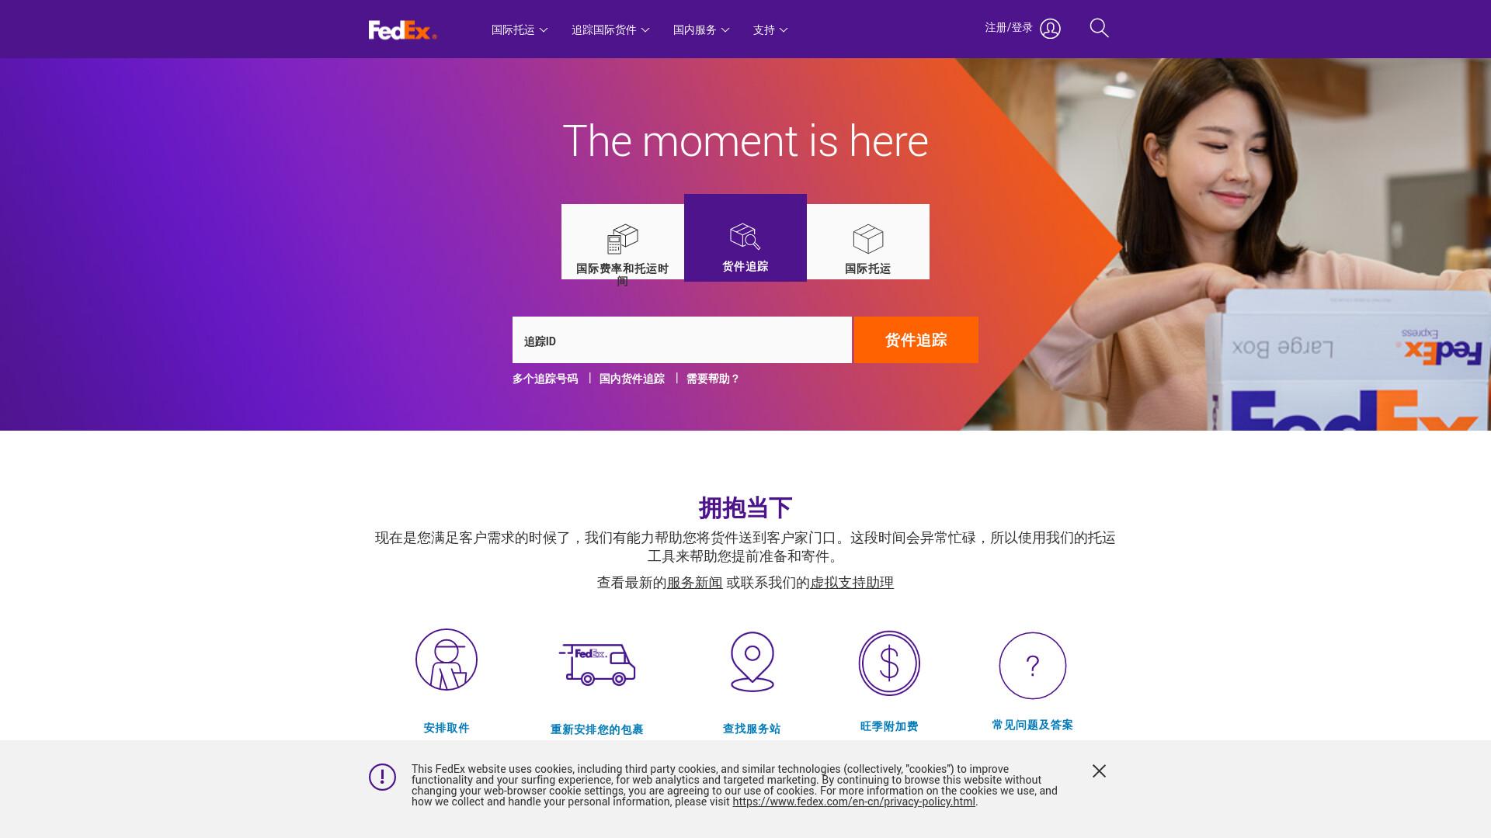The image size is (1491, 838).
Task: Click the user profile icon
Action: pyautogui.click(x=1050, y=29)
